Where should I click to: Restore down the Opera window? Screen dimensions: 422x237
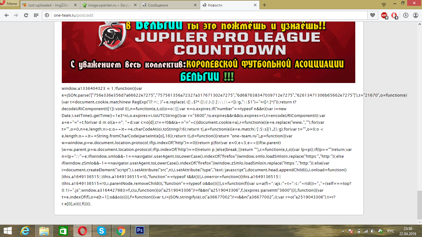coord(403,3)
